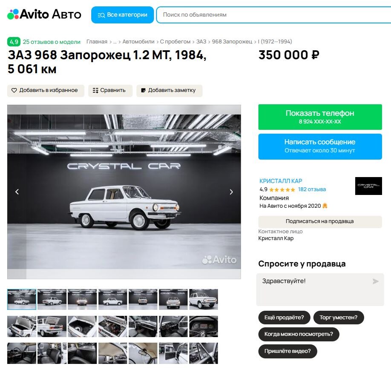Ask the seller Торг уместен?
The width and height of the screenshot is (391, 375).
pos(339,317)
